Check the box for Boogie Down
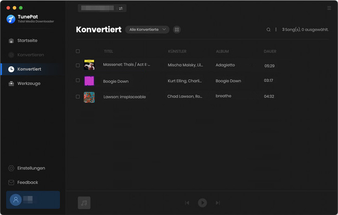 (78, 81)
